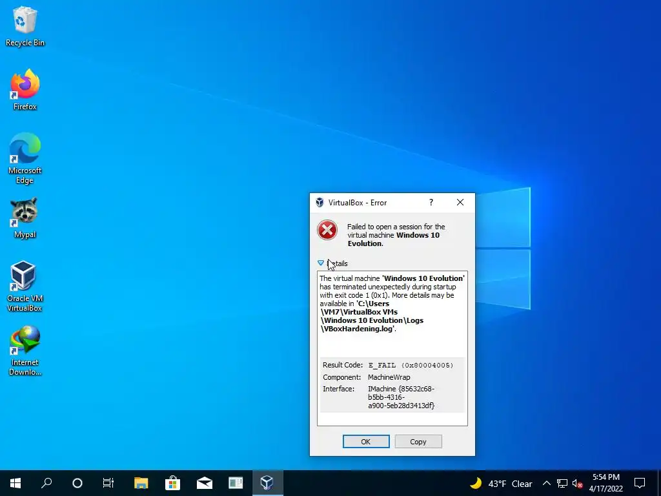The image size is (661, 496).
Task: Switch to VirtualBox on the taskbar
Action: (x=267, y=483)
